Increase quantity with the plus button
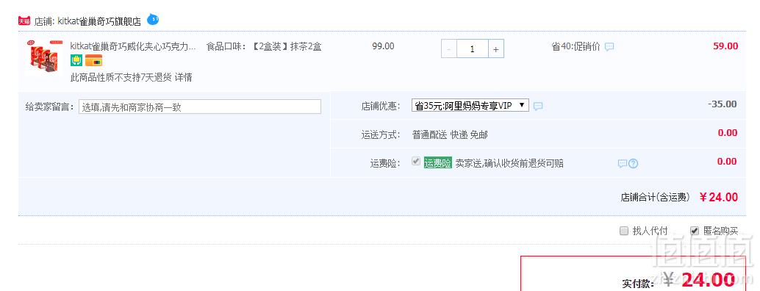Viewport: 760px width, 291px height. tap(496, 49)
